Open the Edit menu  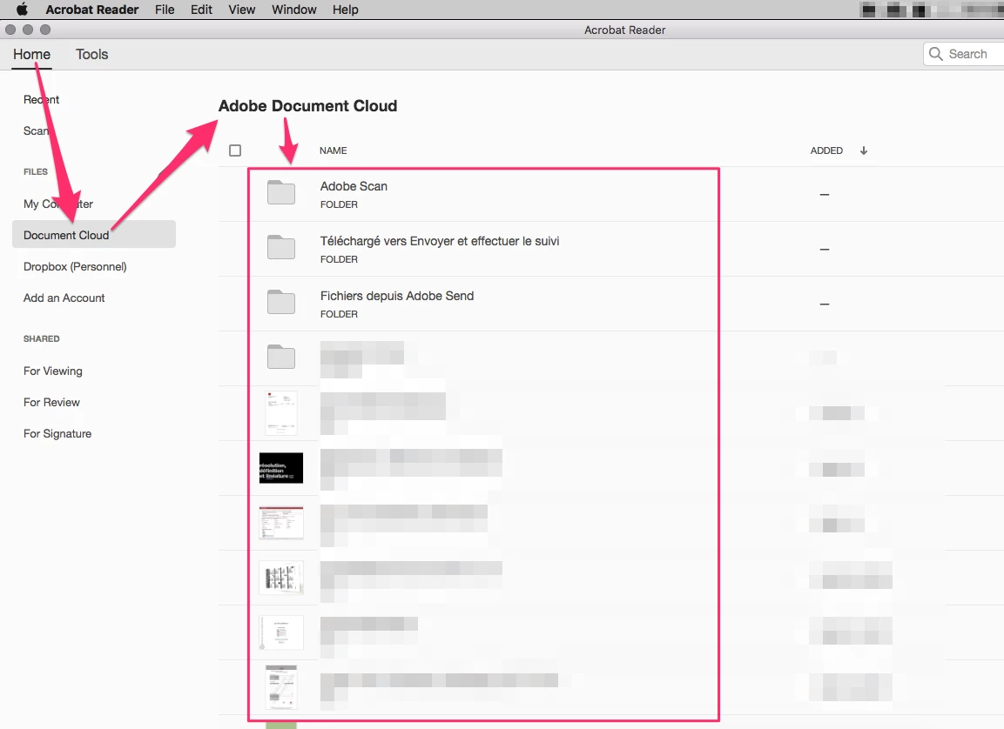(x=201, y=10)
